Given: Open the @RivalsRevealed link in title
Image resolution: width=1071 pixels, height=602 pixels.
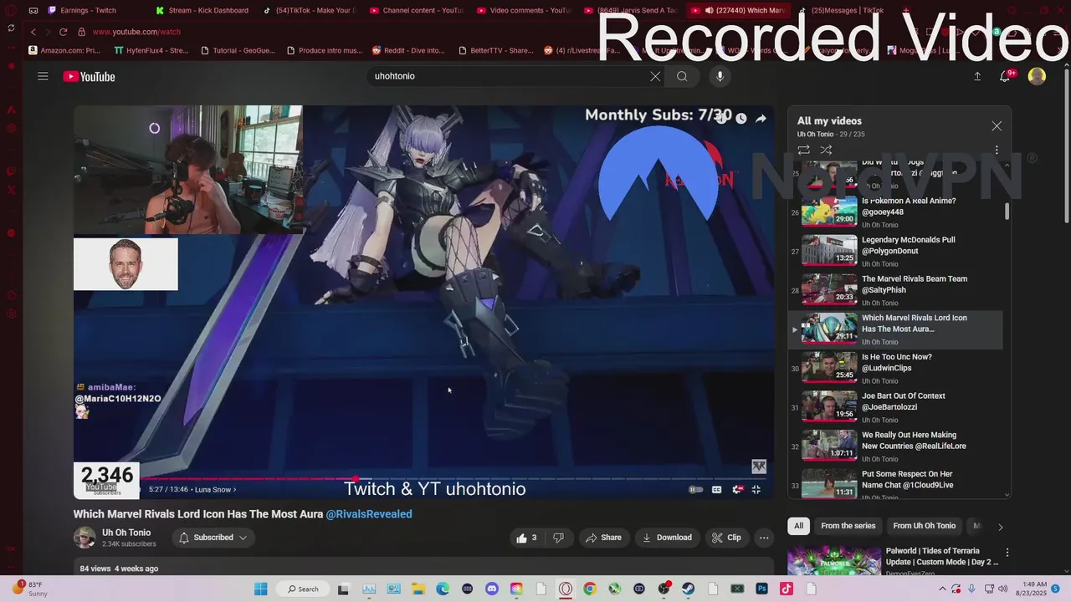Looking at the screenshot, I should (369, 514).
